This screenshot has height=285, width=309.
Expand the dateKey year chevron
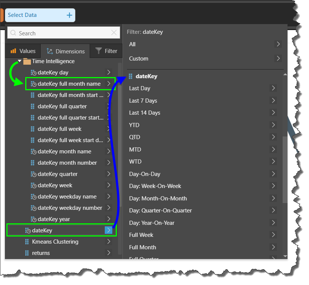coord(109,219)
